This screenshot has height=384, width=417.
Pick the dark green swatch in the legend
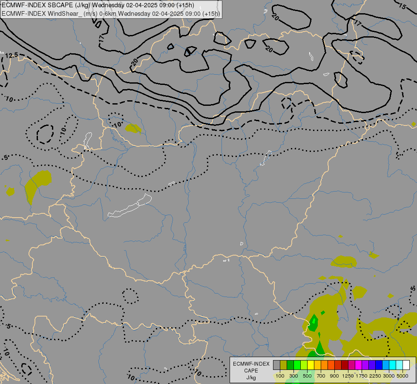(290, 365)
